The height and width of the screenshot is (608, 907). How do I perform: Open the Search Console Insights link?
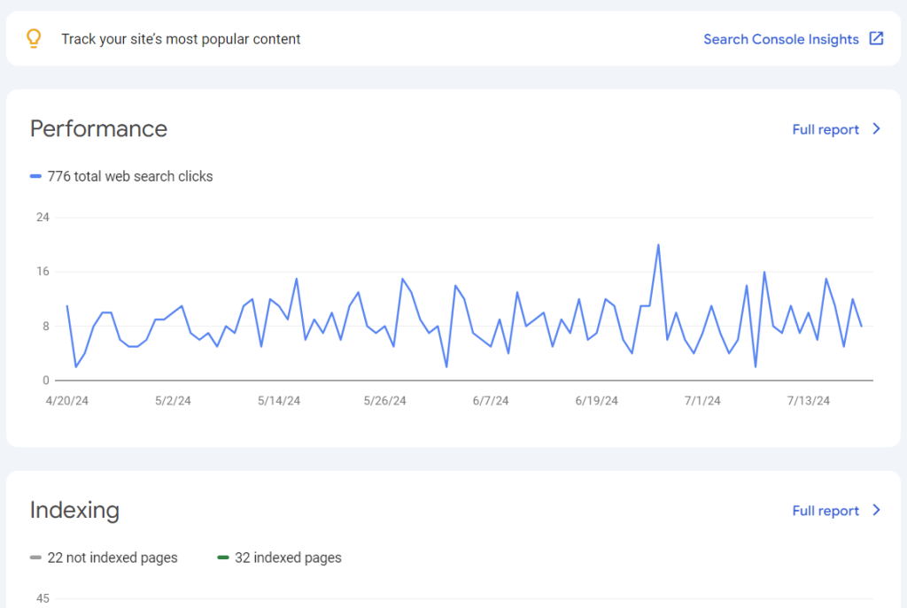tap(780, 39)
